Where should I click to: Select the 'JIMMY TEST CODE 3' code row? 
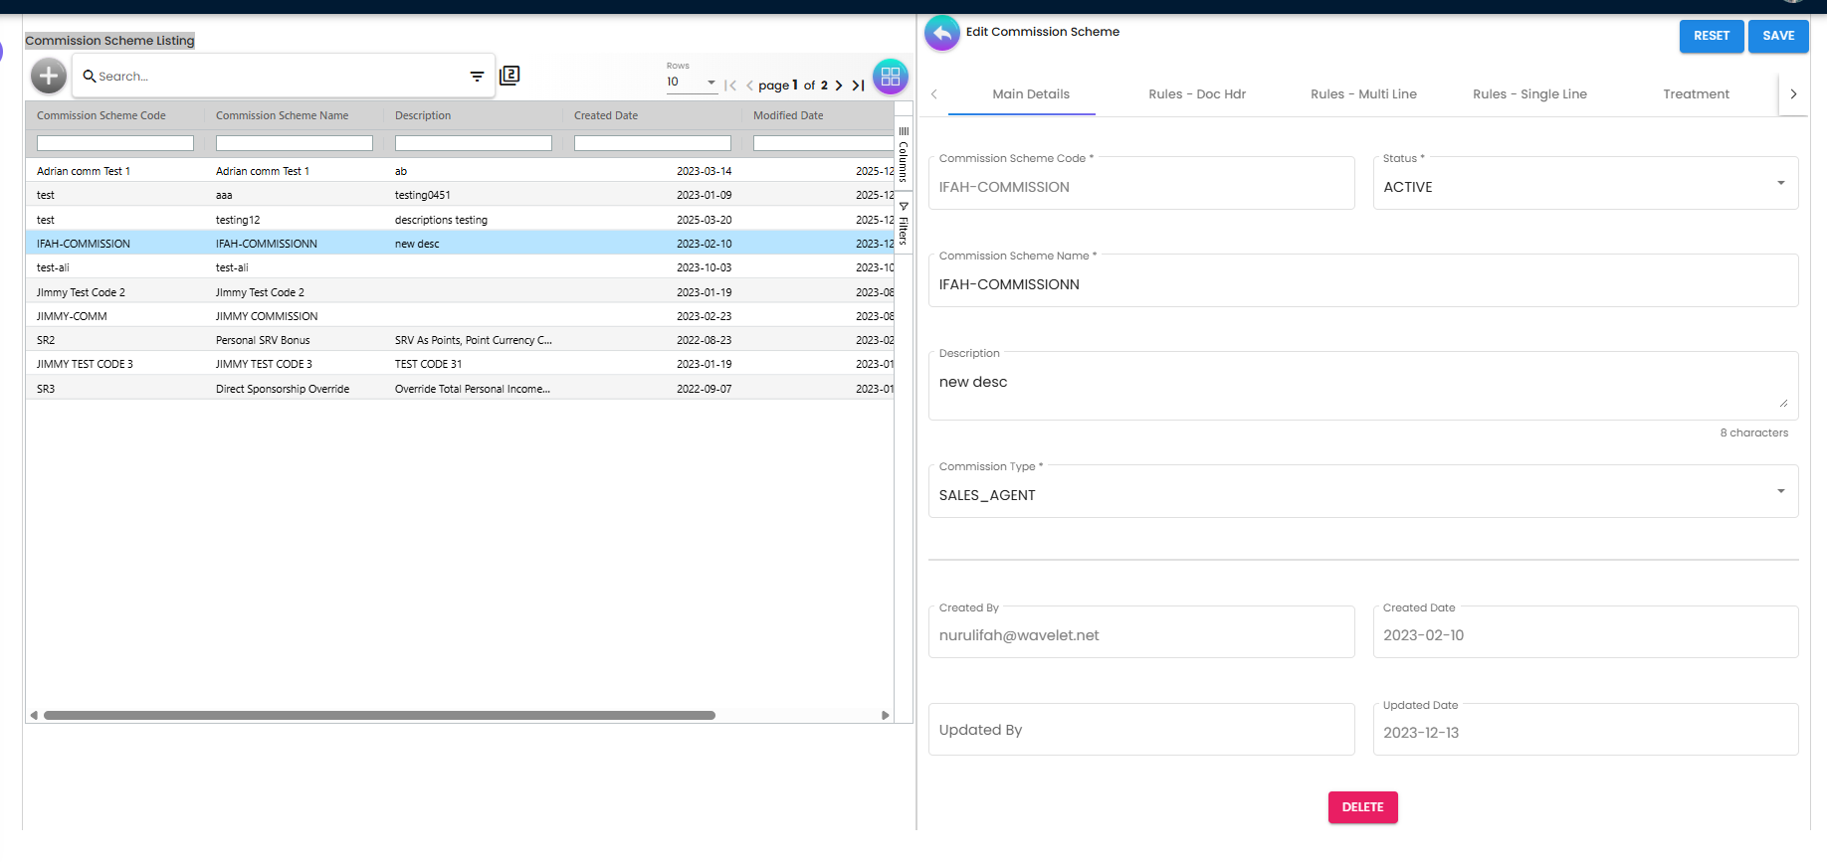click(460, 364)
